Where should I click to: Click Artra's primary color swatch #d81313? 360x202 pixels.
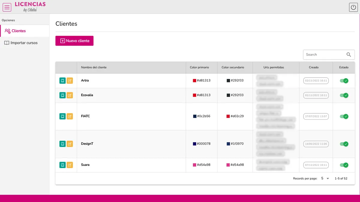point(194,81)
